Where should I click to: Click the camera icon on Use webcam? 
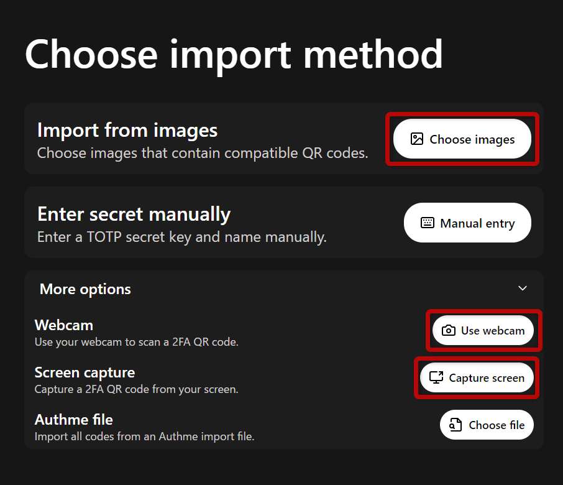click(449, 330)
